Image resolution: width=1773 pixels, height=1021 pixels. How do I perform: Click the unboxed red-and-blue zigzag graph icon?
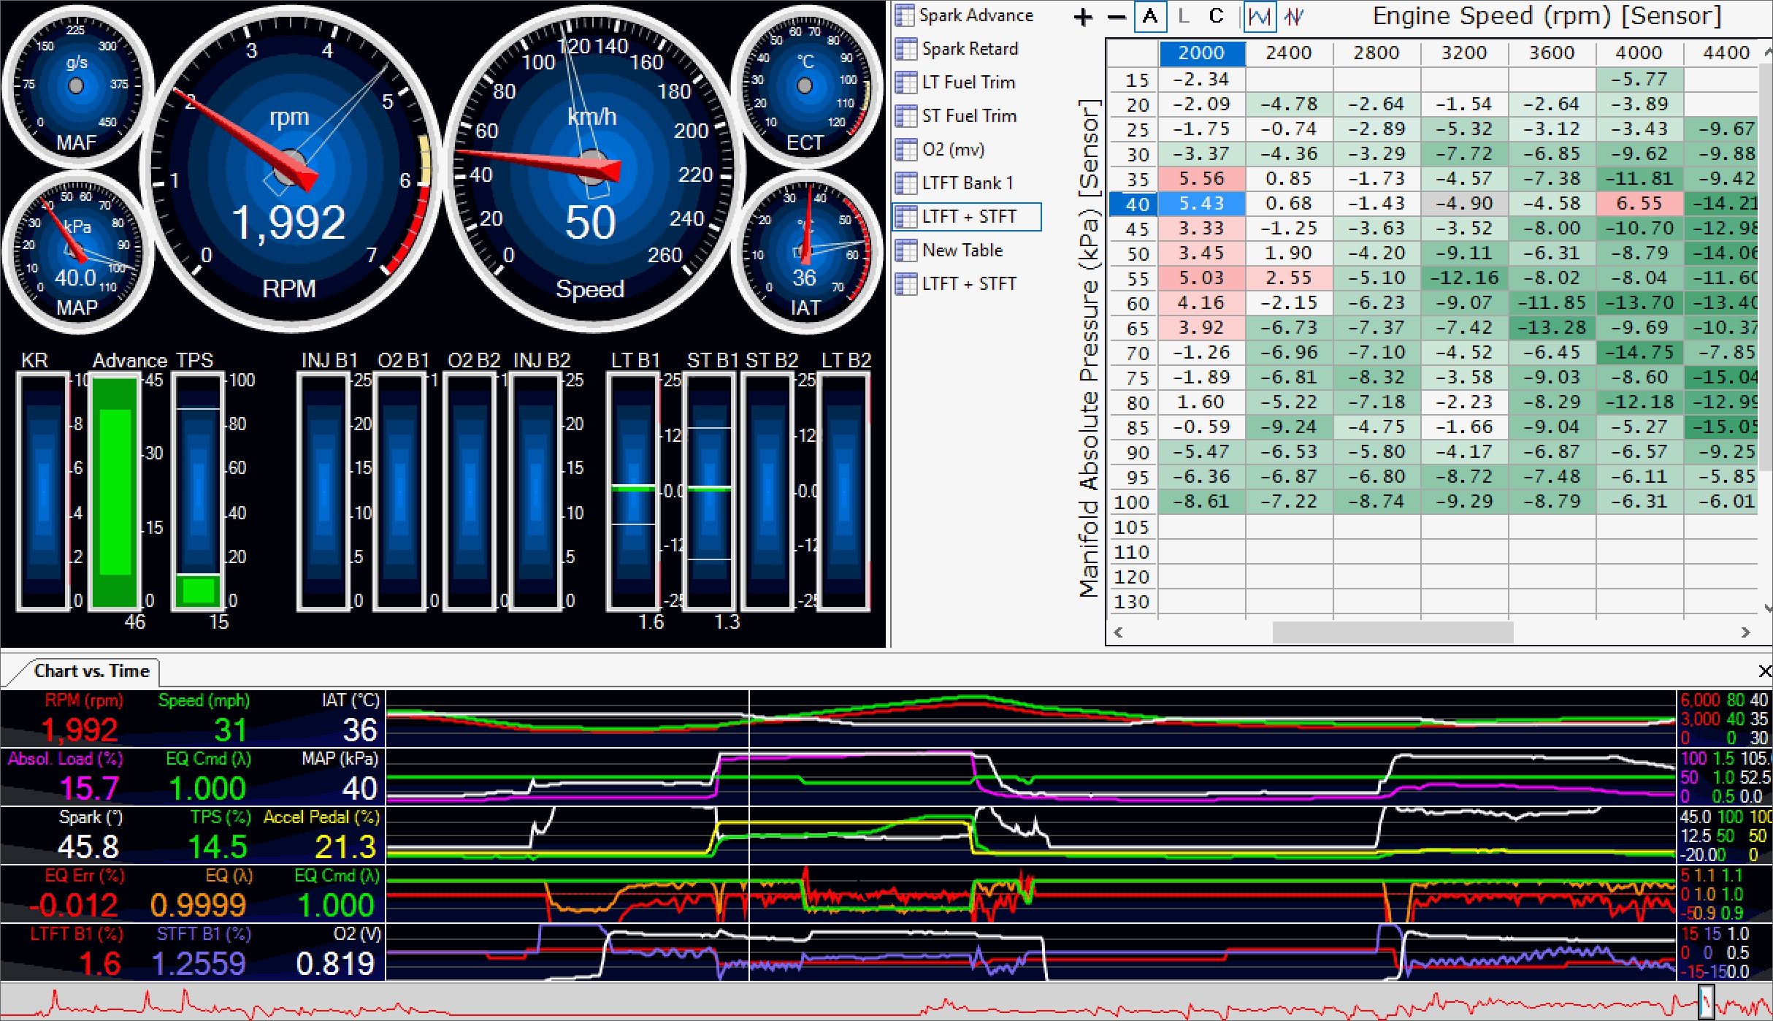tap(1295, 16)
